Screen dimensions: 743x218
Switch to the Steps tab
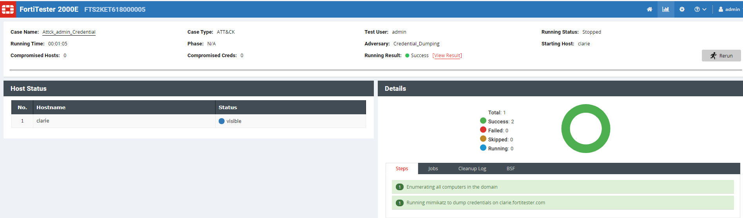(402, 169)
